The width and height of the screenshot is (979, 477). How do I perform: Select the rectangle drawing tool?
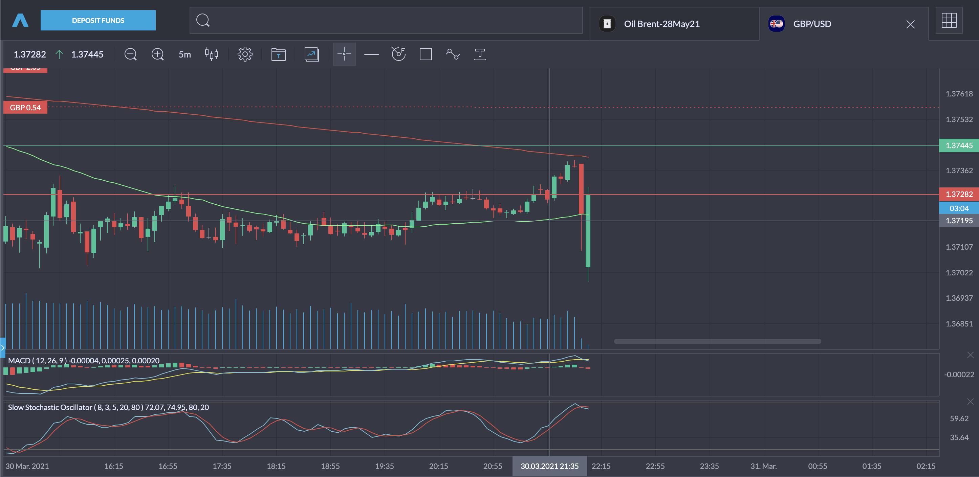pyautogui.click(x=426, y=54)
